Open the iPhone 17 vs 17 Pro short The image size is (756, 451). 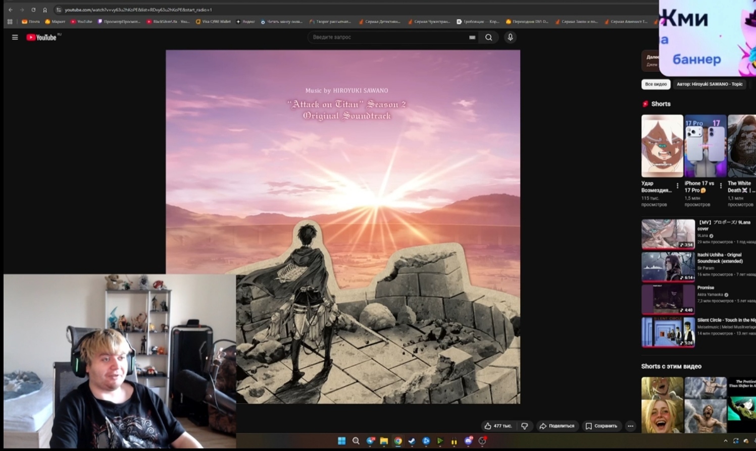705,146
